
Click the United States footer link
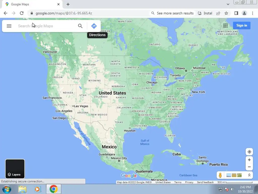point(163,182)
